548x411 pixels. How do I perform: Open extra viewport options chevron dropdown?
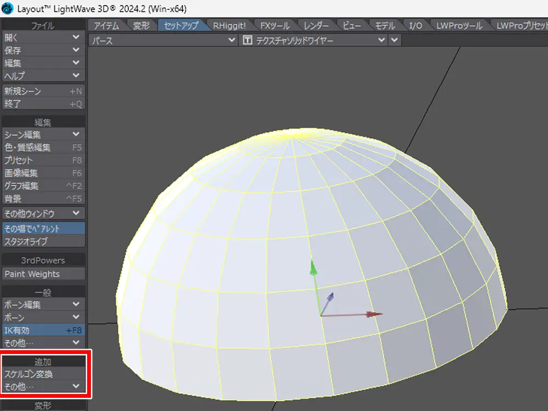tap(395, 41)
